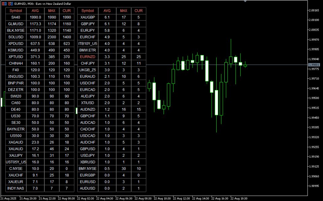
Task: Select the BMY.NYSE row
Action: click(x=87, y=168)
